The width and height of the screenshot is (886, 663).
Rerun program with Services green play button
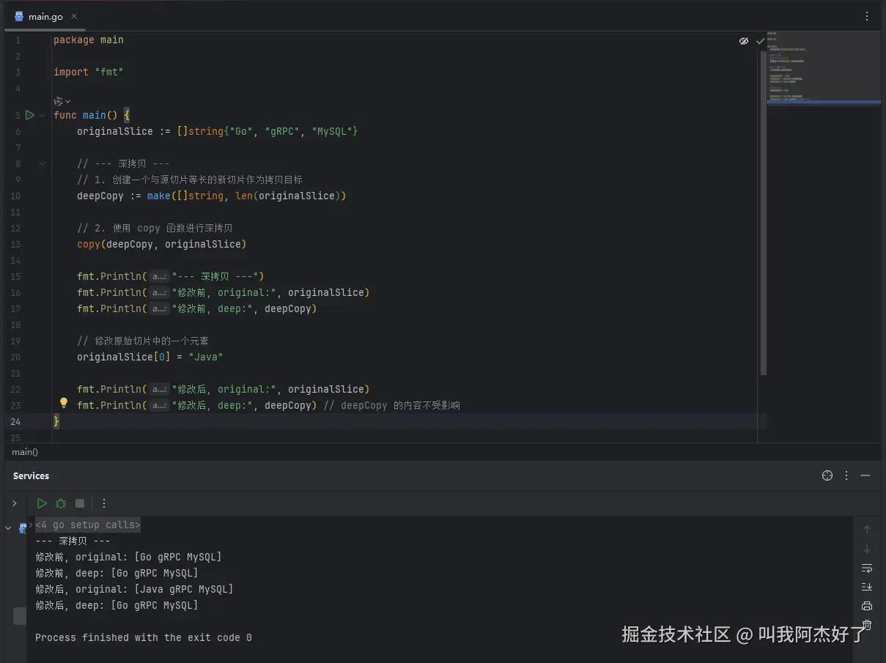(42, 503)
